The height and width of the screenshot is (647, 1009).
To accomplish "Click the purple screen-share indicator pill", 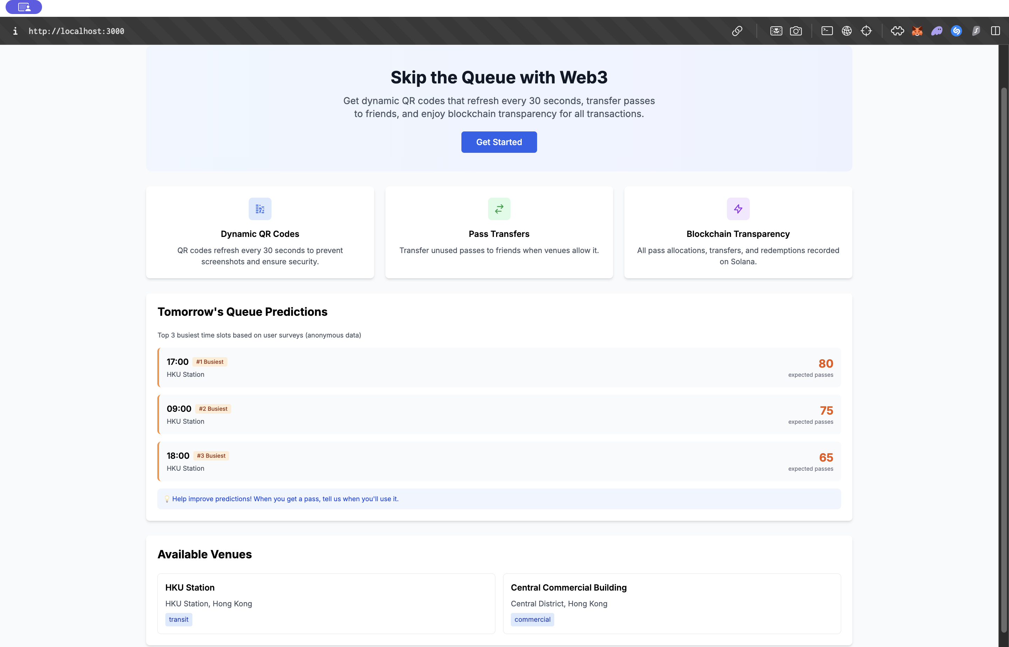I will point(24,7).
